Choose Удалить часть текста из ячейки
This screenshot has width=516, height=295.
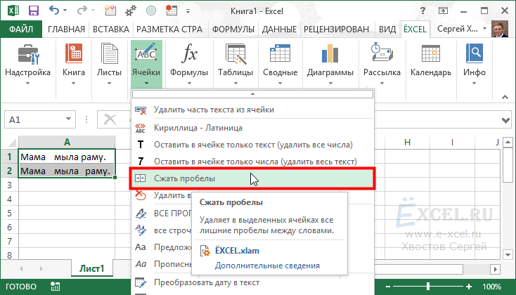click(x=252, y=110)
